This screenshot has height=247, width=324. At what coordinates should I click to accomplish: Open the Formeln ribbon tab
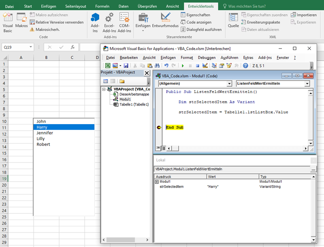[x=102, y=6]
